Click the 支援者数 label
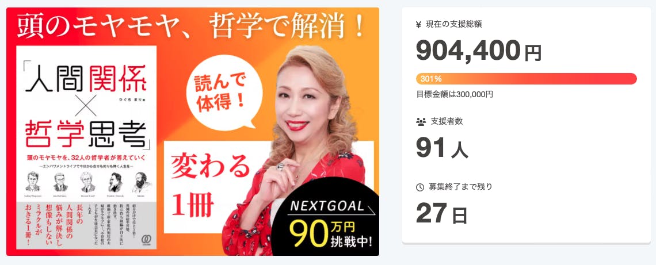The image size is (656, 265). point(447,122)
